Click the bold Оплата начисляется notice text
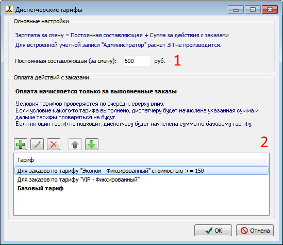Viewport: 283px width, 245px height. tap(96, 91)
